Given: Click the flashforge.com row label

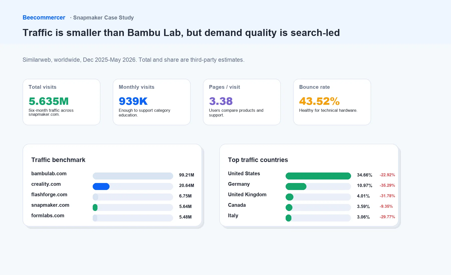Looking at the screenshot, I should pyautogui.click(x=49, y=195).
